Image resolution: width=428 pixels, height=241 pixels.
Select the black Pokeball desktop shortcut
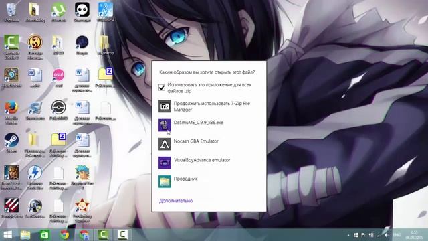pos(58,110)
